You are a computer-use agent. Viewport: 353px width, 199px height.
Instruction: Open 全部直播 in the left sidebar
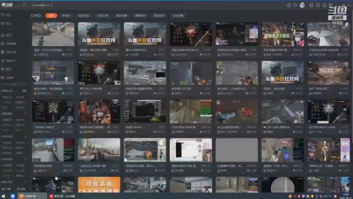[9, 43]
